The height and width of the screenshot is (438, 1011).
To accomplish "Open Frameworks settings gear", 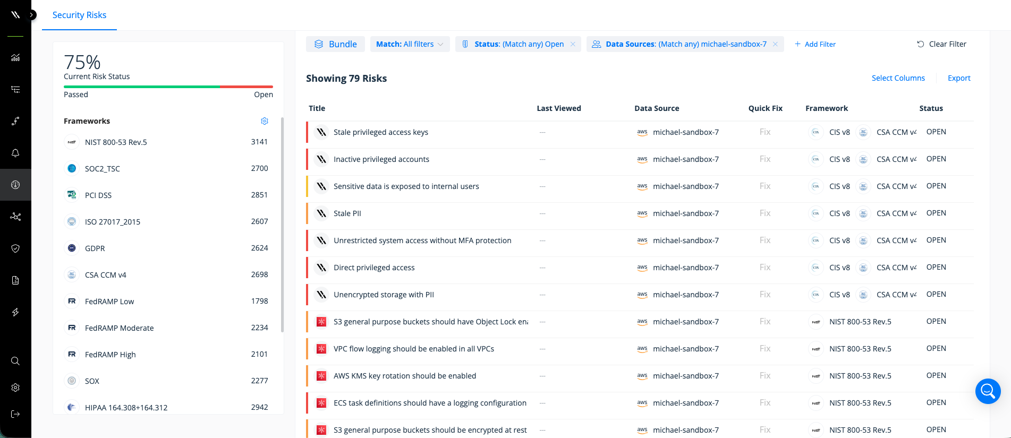I will [265, 121].
